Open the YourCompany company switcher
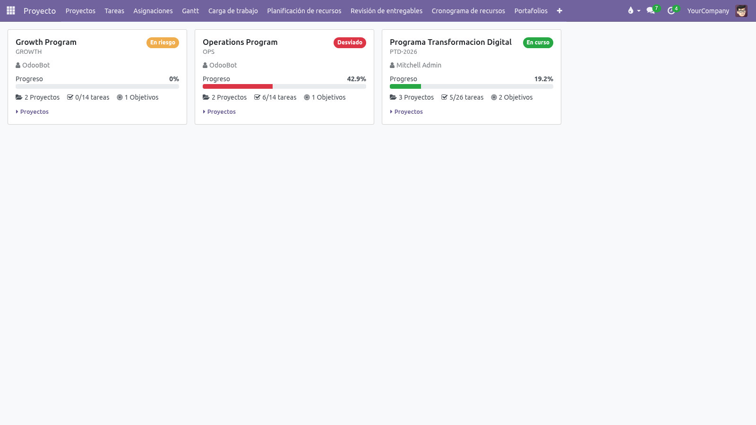756x425 pixels. (x=708, y=11)
